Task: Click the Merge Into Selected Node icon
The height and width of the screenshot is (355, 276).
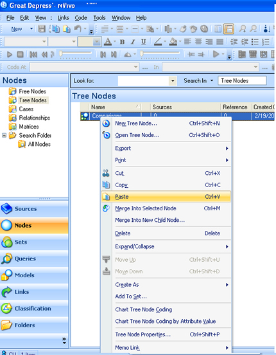Action: pos(106,208)
